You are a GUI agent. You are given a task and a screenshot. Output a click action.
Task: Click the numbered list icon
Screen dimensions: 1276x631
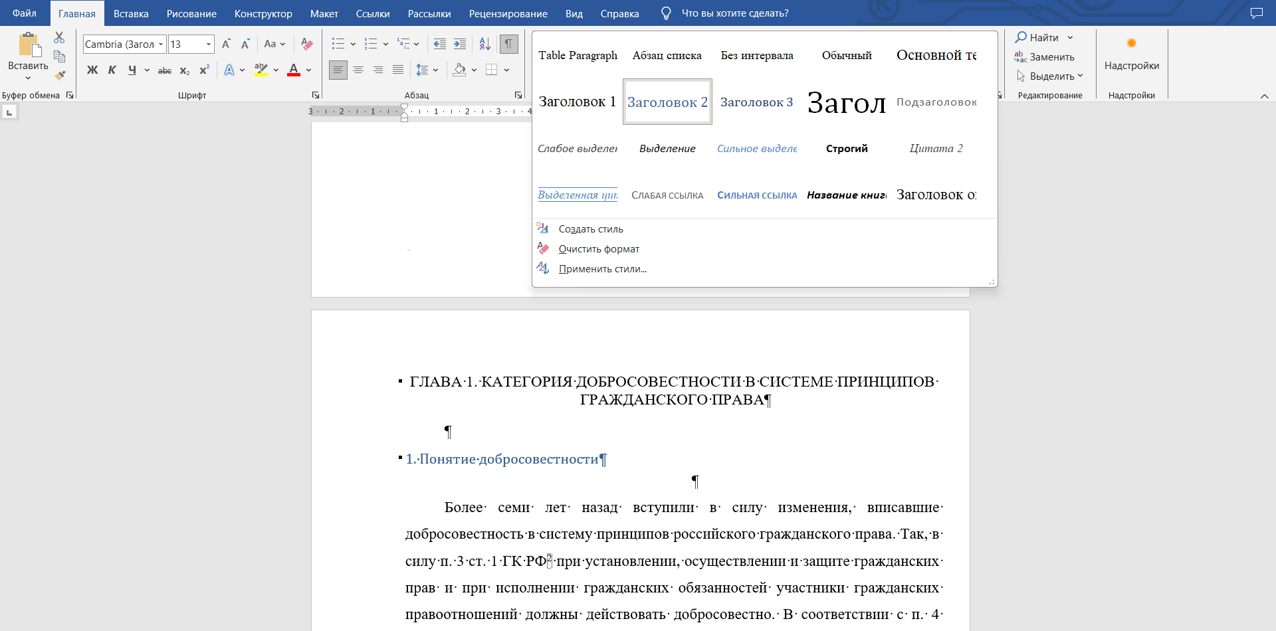tap(371, 44)
